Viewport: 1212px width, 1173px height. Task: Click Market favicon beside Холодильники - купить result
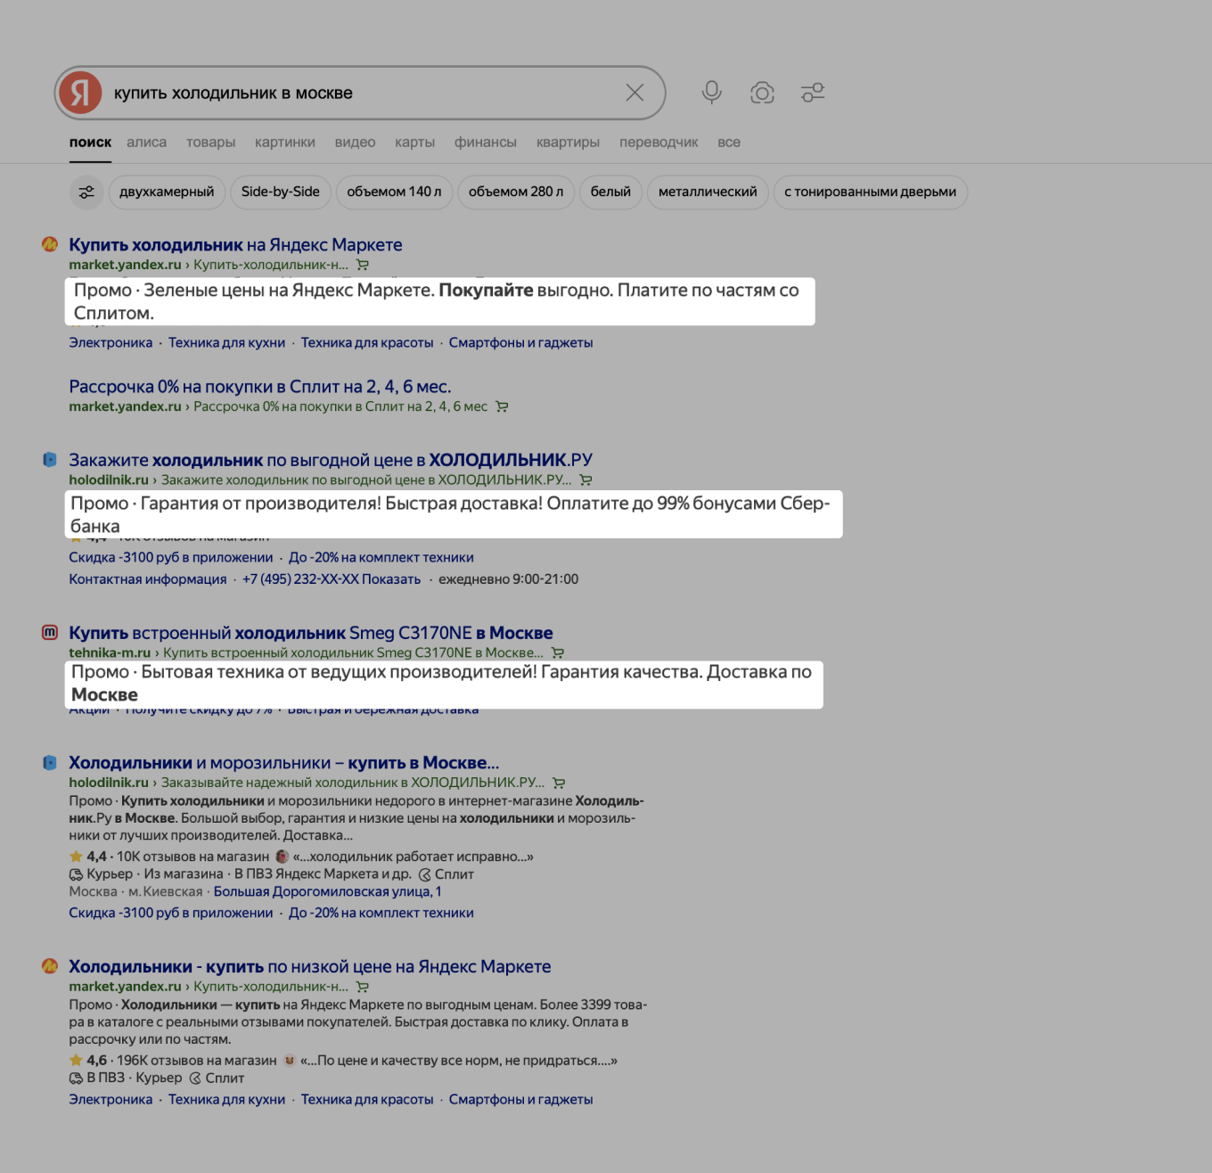point(50,966)
